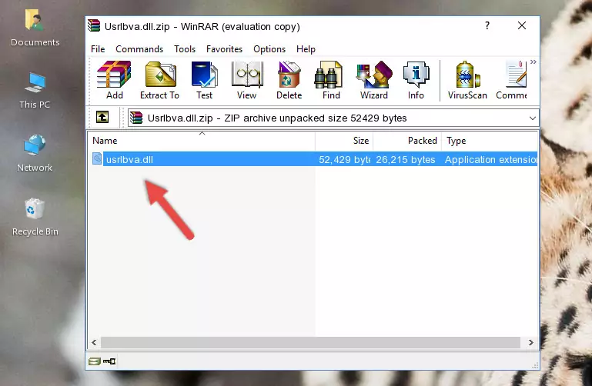Click the 26,215 bytes packed cell
This screenshot has width=592, height=386.
click(x=406, y=159)
